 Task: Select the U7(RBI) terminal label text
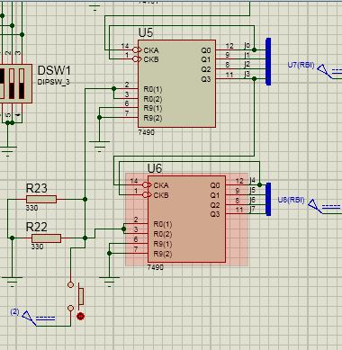click(301, 65)
